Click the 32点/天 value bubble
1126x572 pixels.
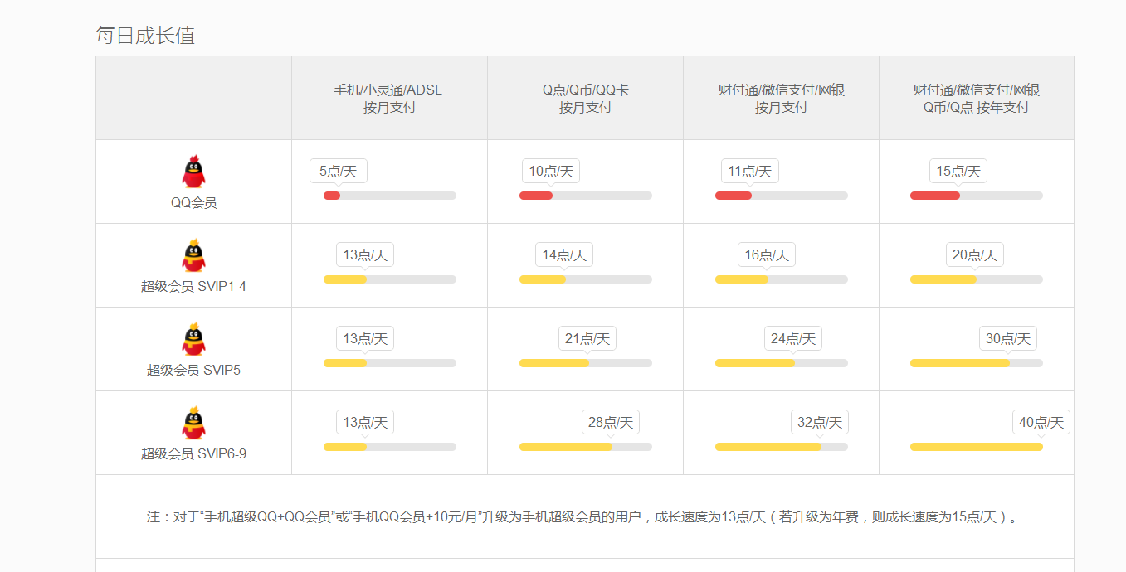(820, 423)
